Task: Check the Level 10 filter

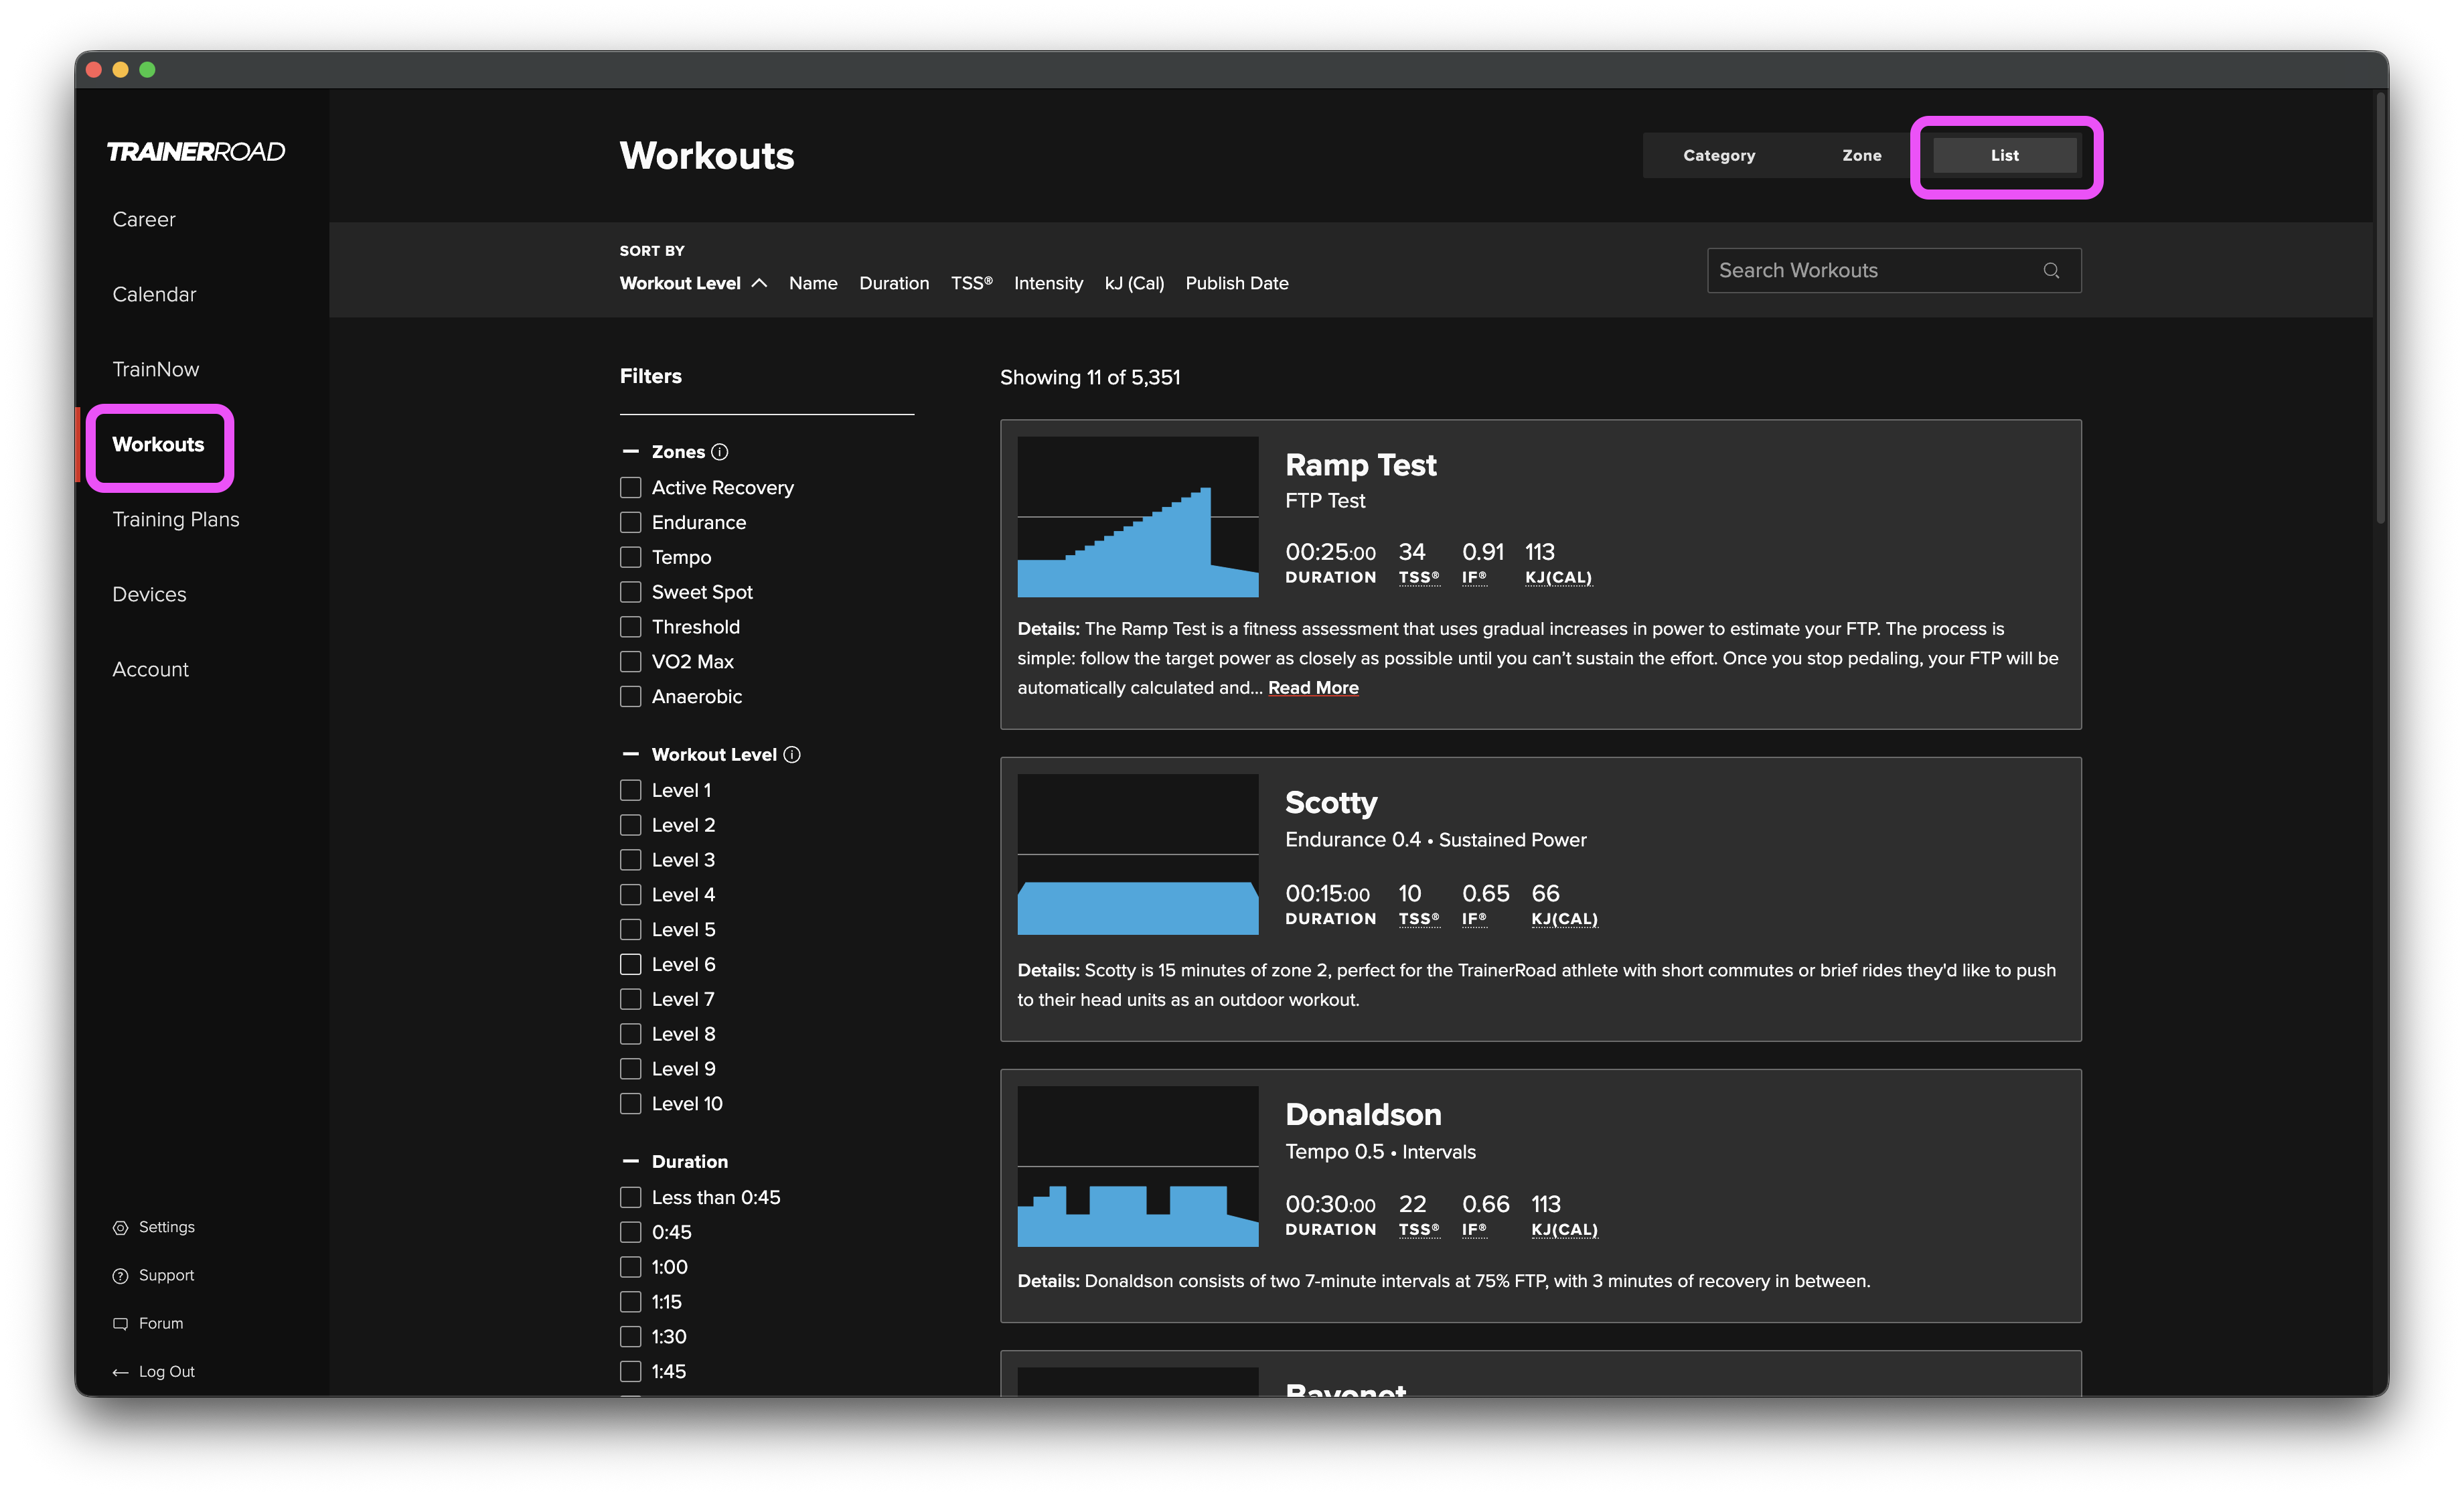Action: point(630,1103)
